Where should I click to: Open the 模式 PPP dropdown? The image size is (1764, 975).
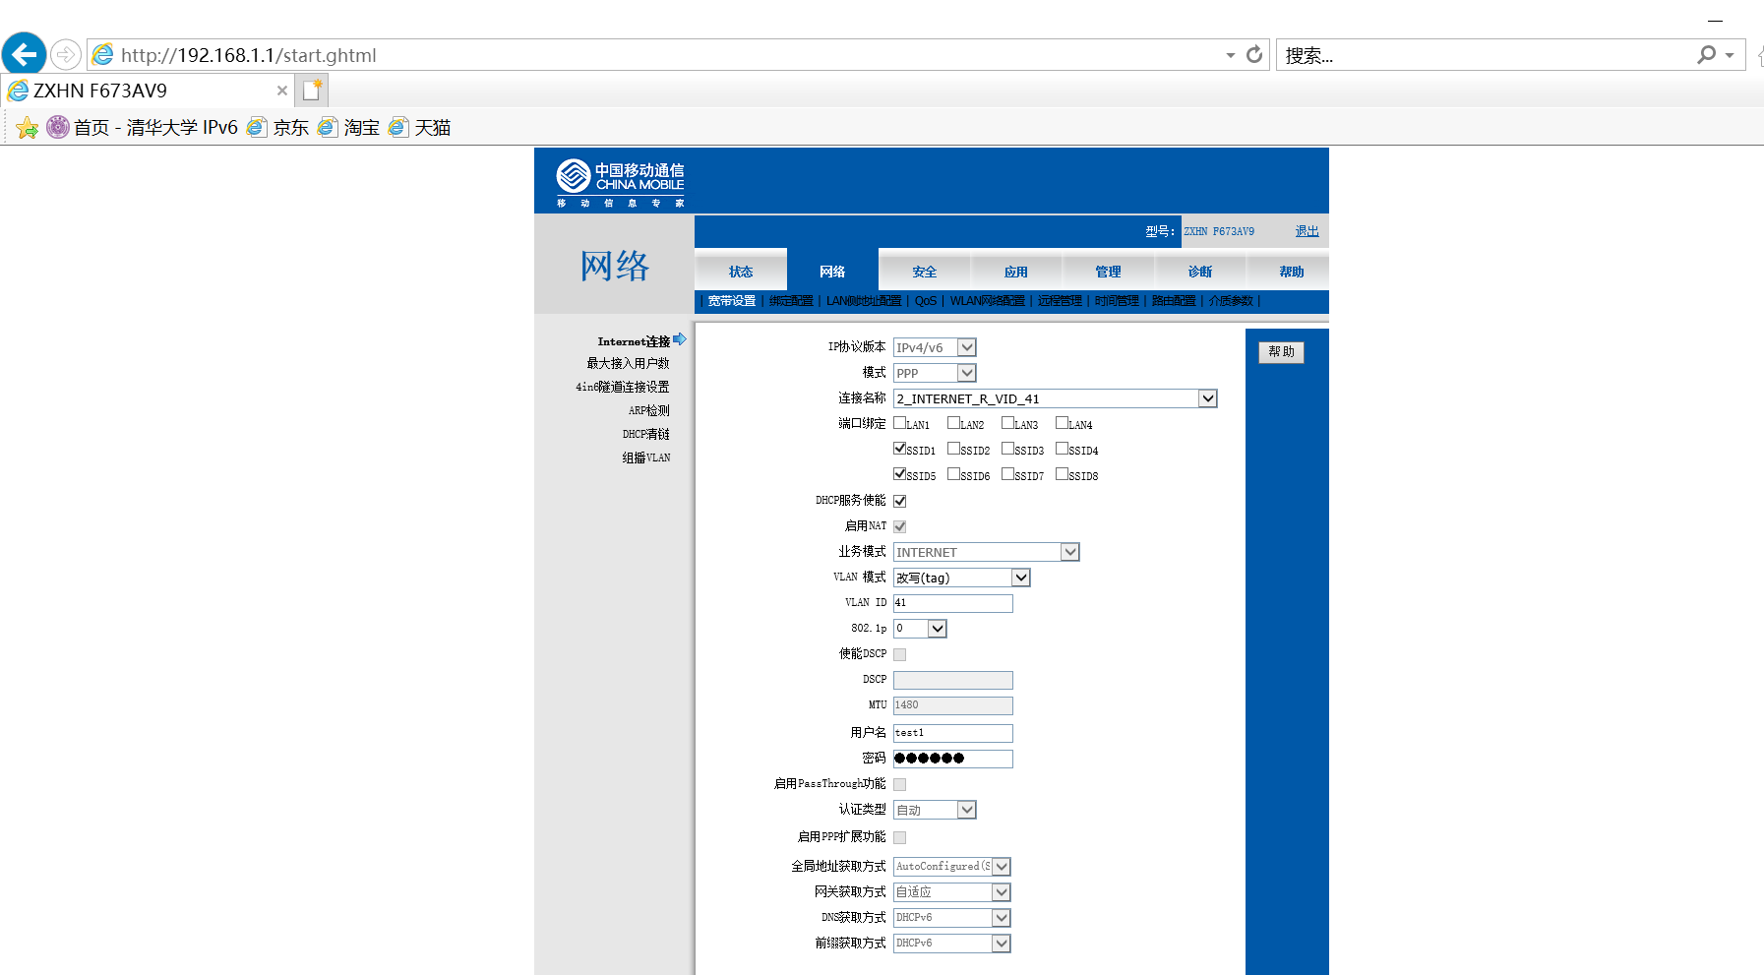point(935,373)
